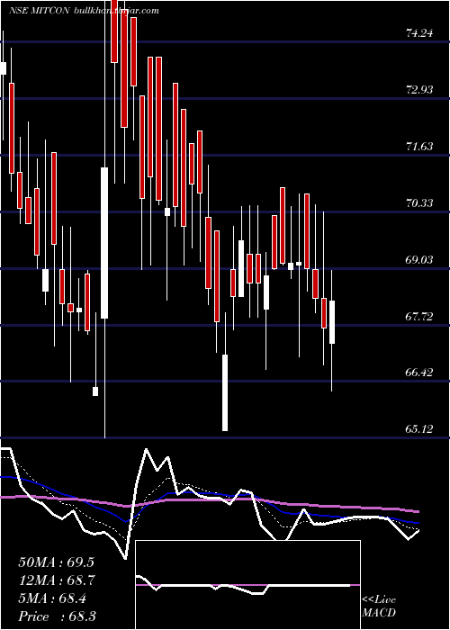The image size is (450, 630).
Task: Click the 66.42 price axis label
Action: (419, 373)
